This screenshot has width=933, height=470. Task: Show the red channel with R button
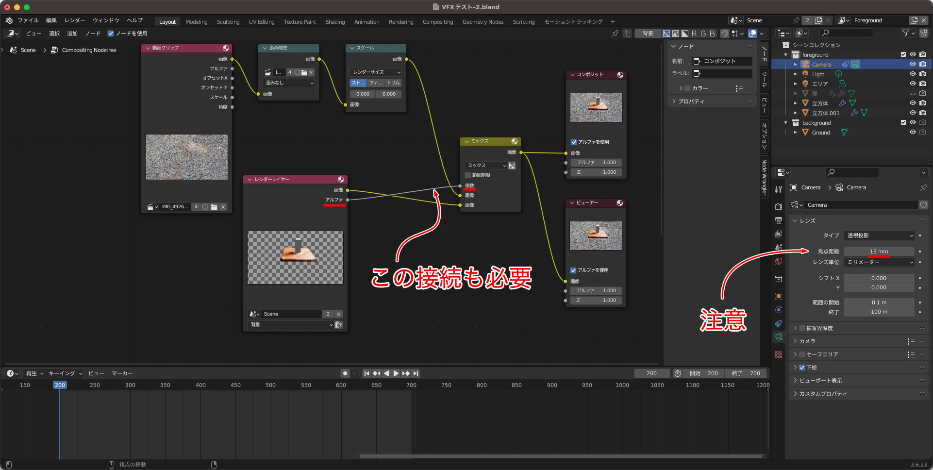[x=694, y=34]
